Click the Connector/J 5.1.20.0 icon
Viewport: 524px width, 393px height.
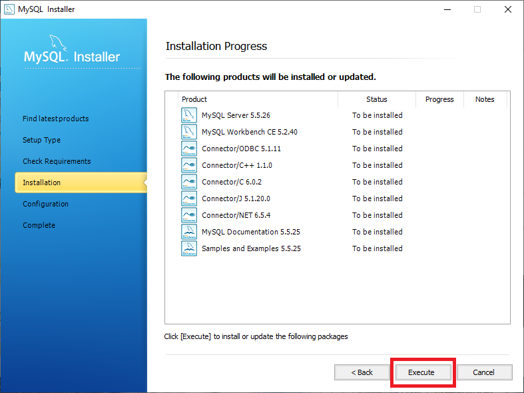click(189, 199)
